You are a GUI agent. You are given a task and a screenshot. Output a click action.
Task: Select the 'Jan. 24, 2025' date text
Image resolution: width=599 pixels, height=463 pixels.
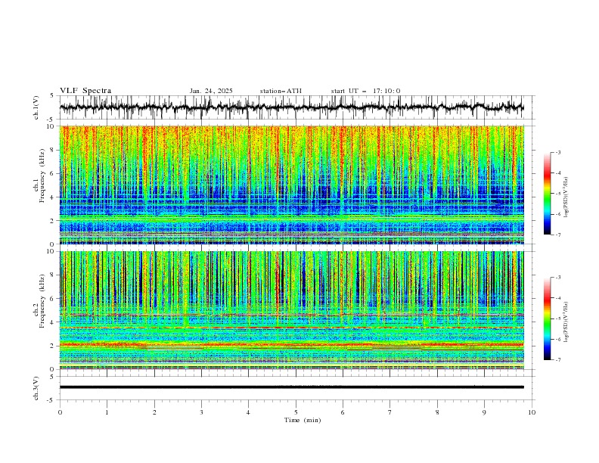coord(211,91)
